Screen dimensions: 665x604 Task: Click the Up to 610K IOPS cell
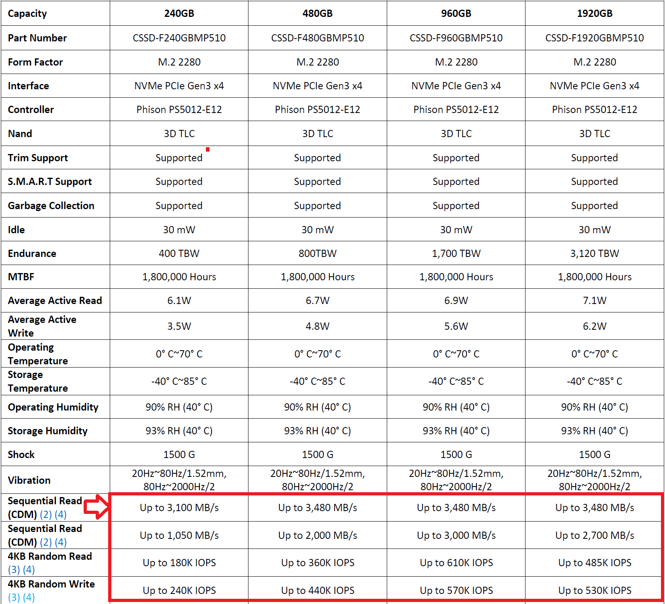coord(456,563)
